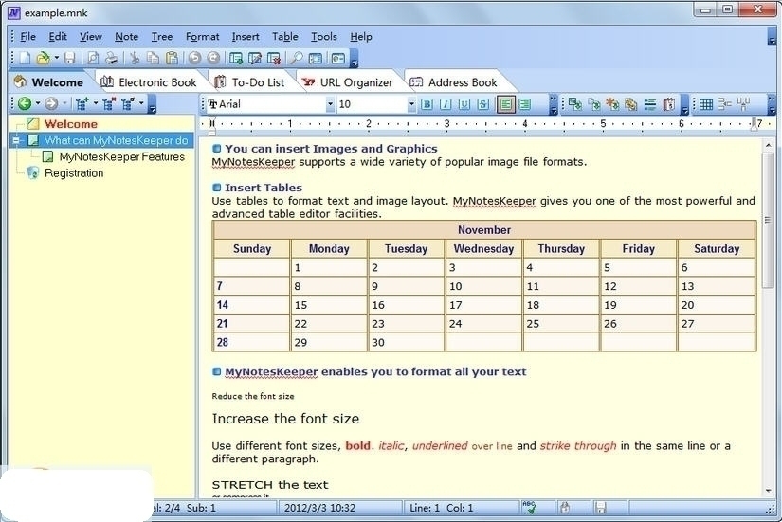Click the edit note pencil icon
The height and width of the screenshot is (522, 782).
255,59
